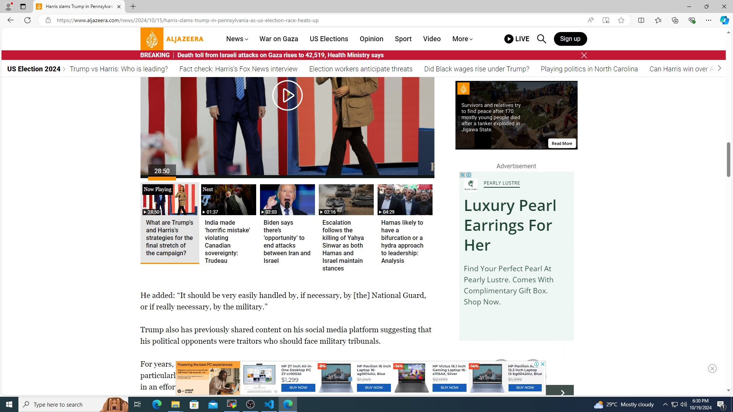This screenshot has height=412, width=733.
Task: Refresh the page
Action: point(27,20)
